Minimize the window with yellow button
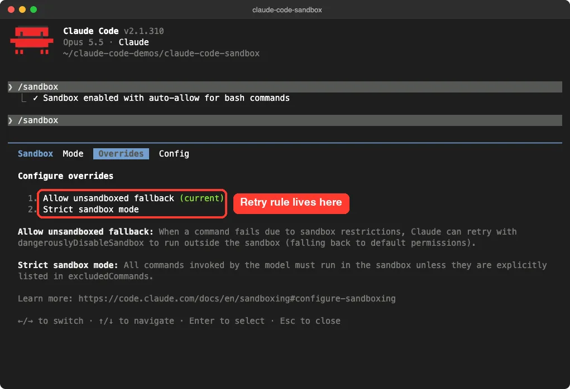 (x=22, y=9)
